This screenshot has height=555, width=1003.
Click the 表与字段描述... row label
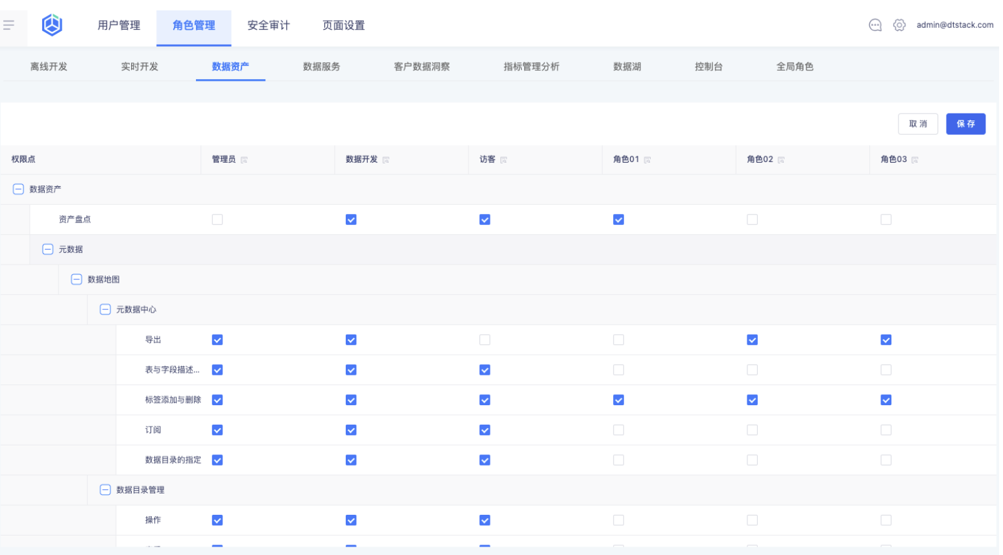pyautogui.click(x=173, y=370)
